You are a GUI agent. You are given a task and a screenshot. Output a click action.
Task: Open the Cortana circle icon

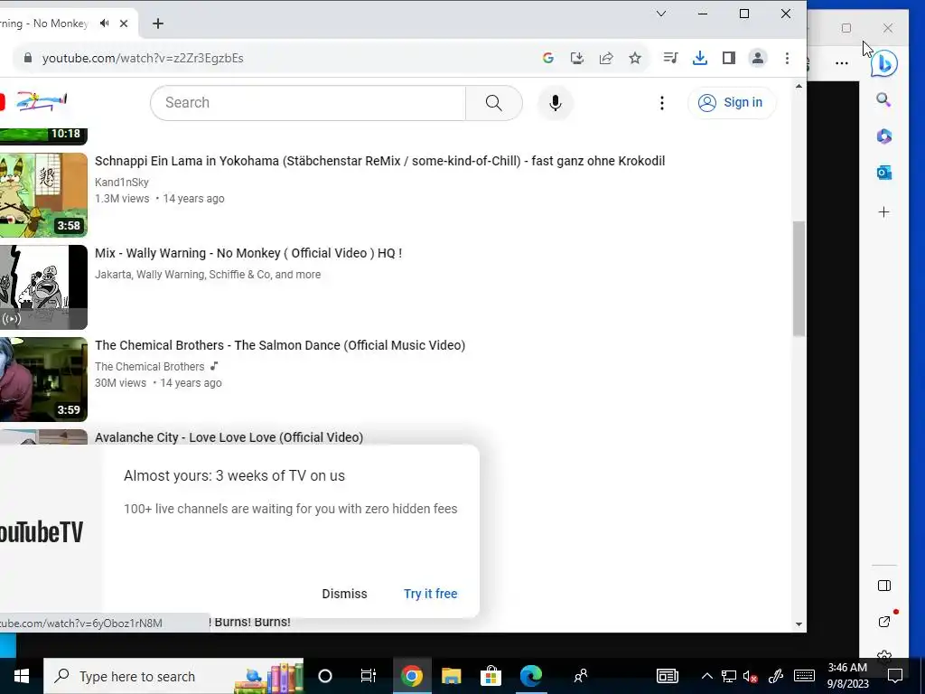325,676
